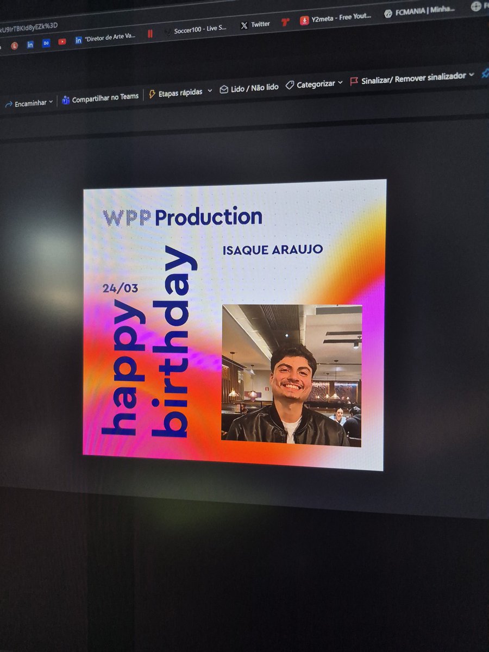
Task: Expand the Encaminhar dropdown arrow
Action: 51,102
